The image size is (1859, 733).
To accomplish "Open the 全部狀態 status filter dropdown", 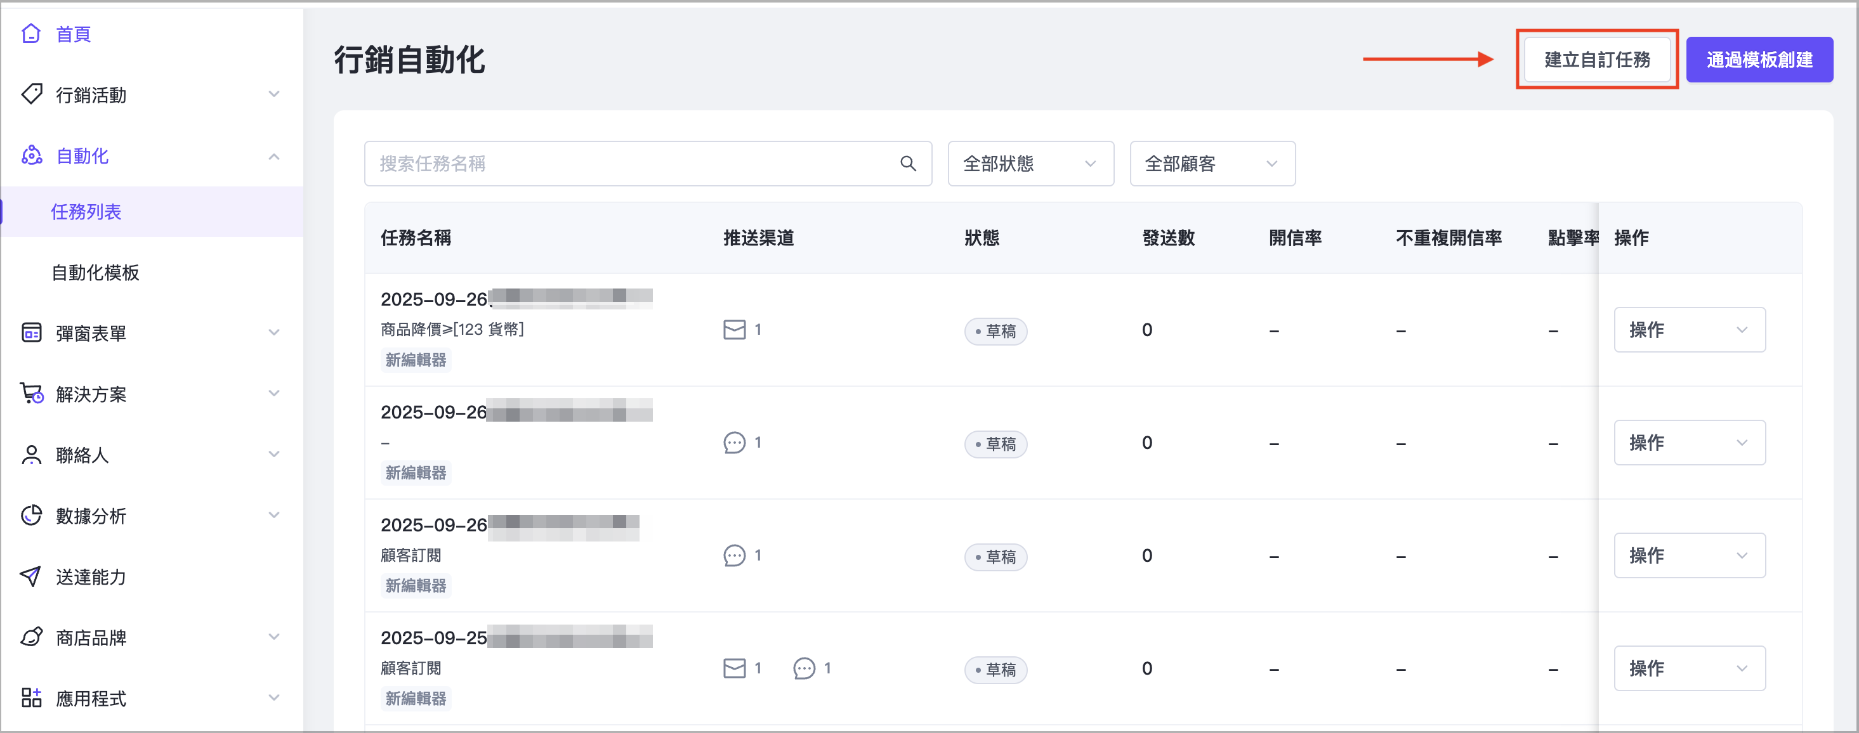I will click(x=1030, y=164).
